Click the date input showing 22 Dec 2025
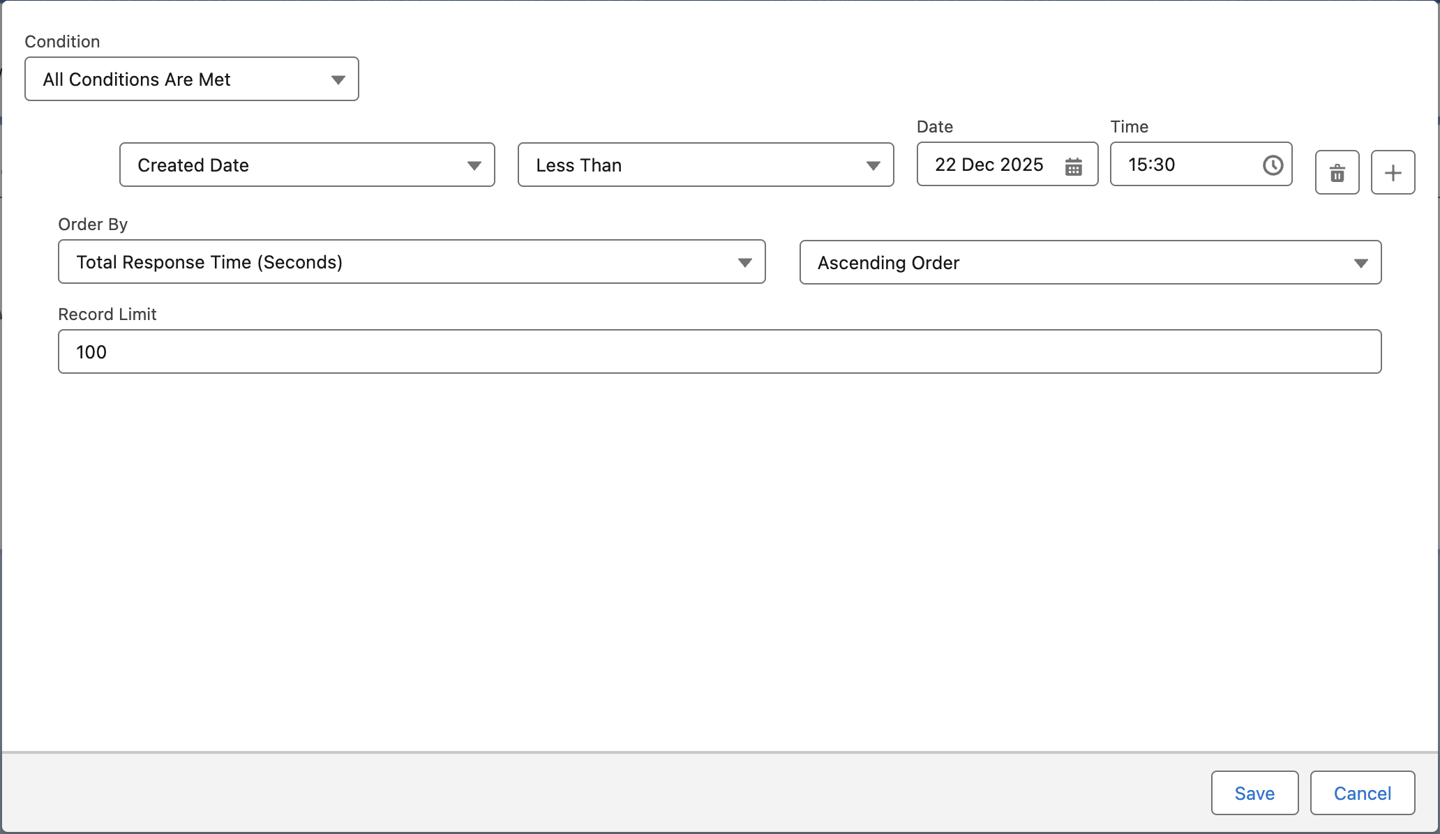Viewport: 1440px width, 834px height. pos(989,165)
